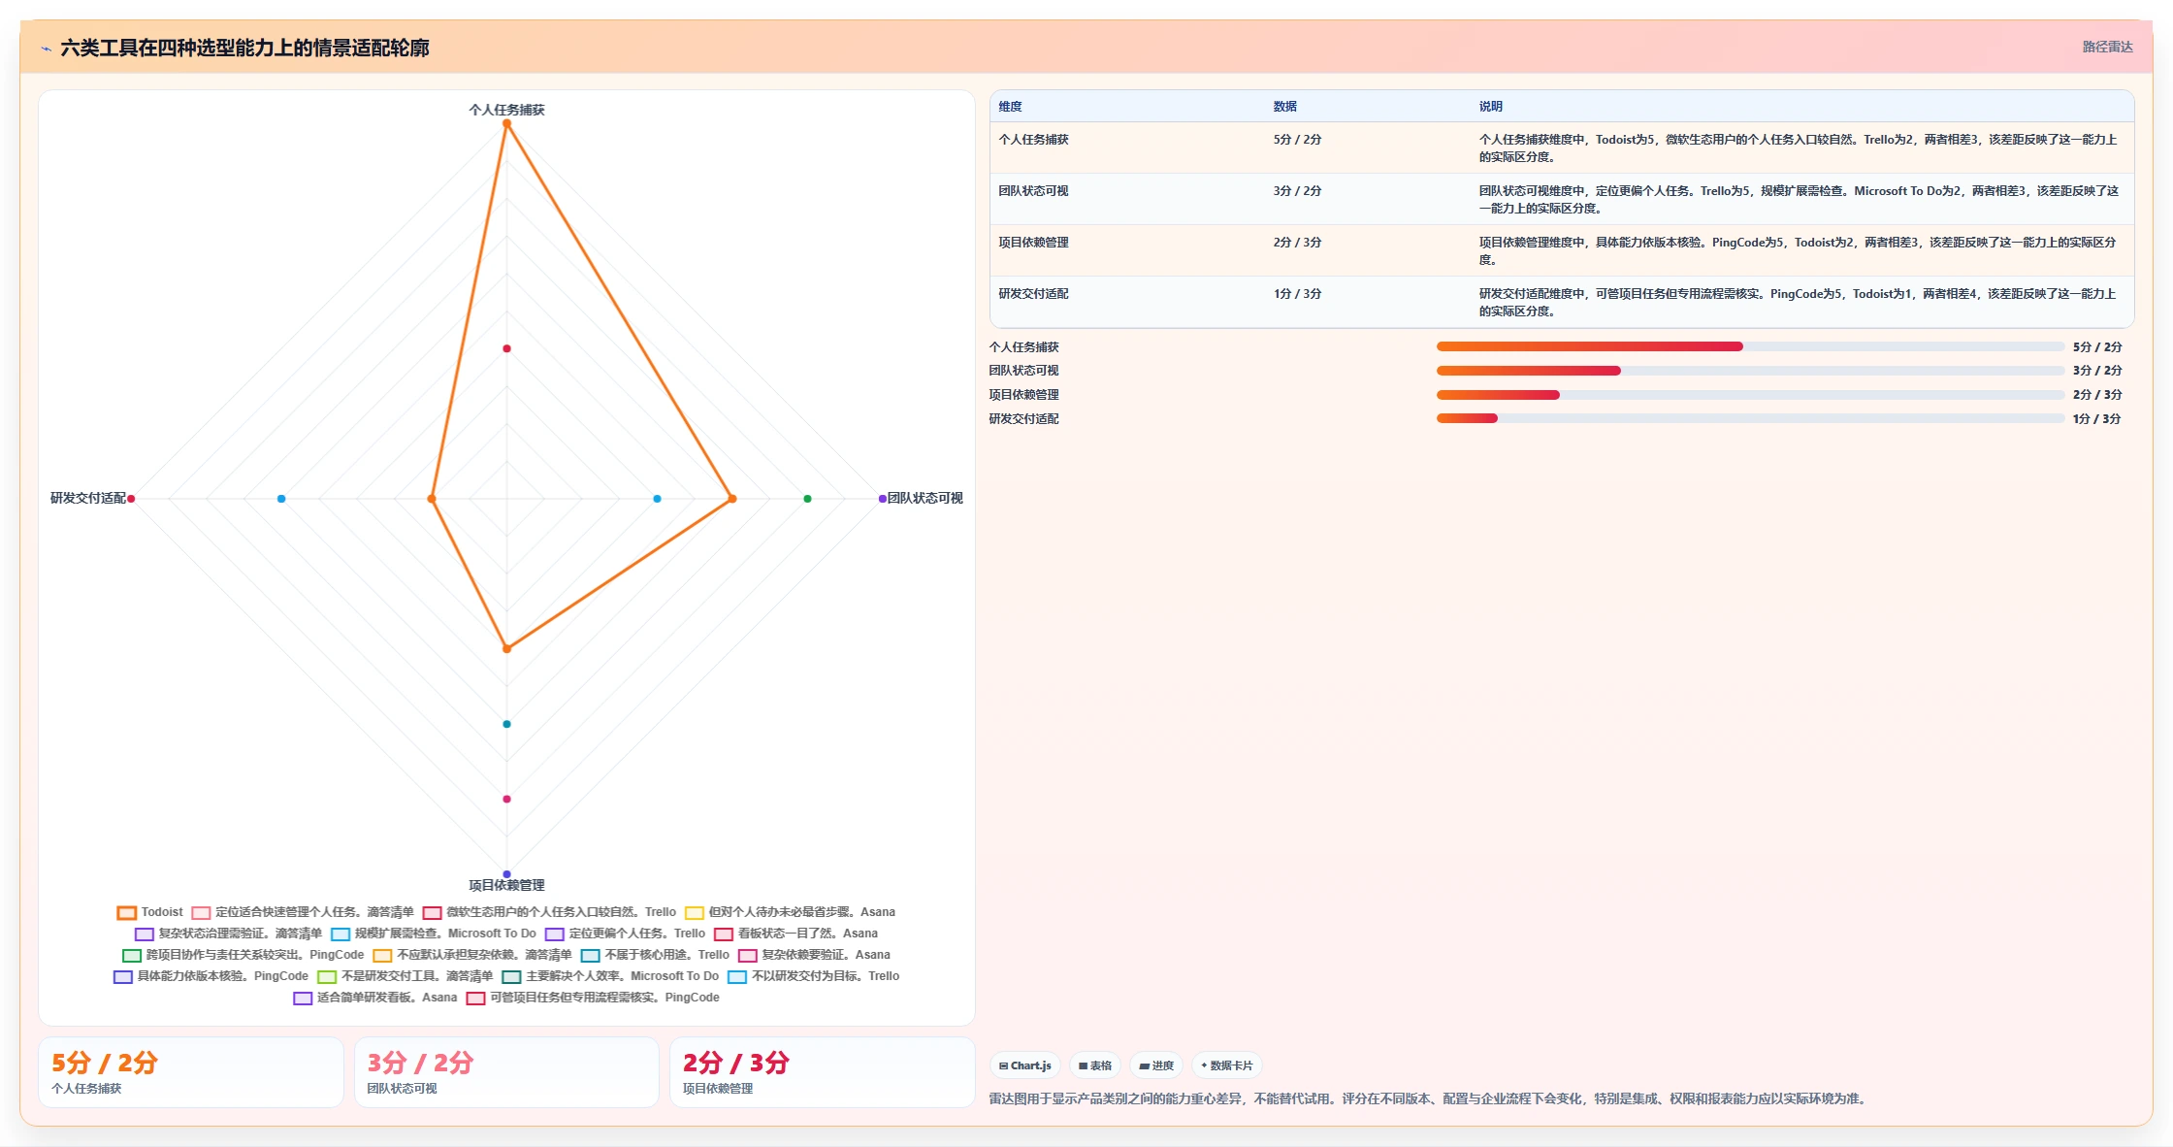Click table cell 团队状态可视

[1033, 191]
